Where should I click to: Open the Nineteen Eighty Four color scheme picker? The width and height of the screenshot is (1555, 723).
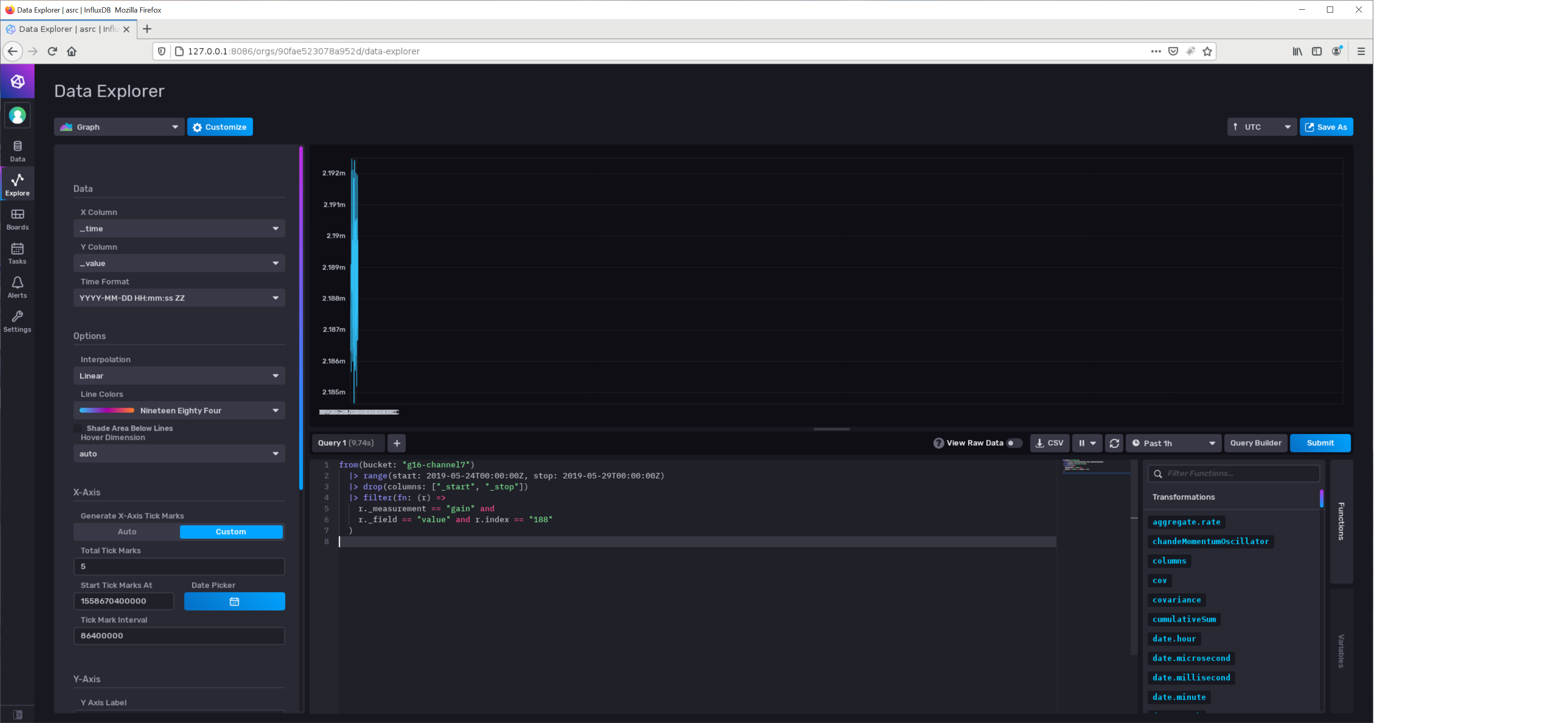tap(179, 410)
